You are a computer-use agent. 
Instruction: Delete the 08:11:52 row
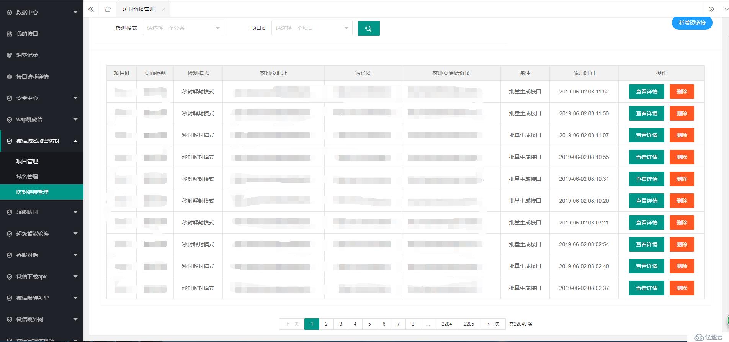click(x=682, y=92)
